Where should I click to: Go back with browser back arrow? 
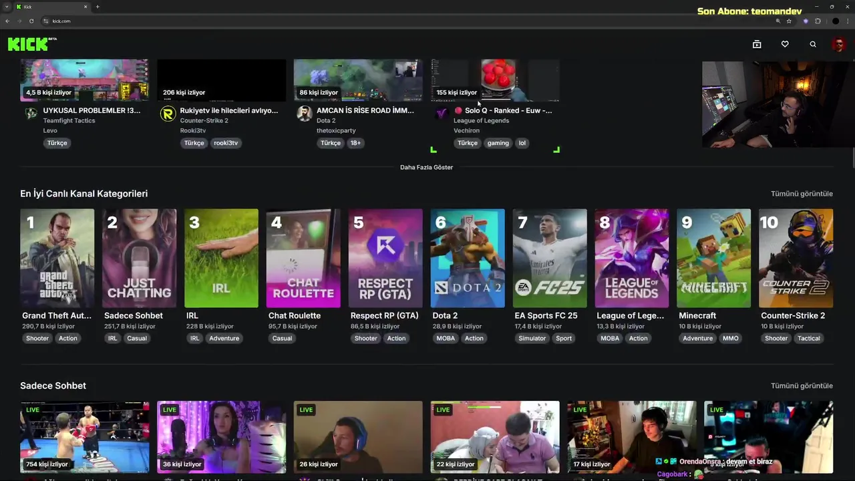pyautogui.click(x=7, y=21)
